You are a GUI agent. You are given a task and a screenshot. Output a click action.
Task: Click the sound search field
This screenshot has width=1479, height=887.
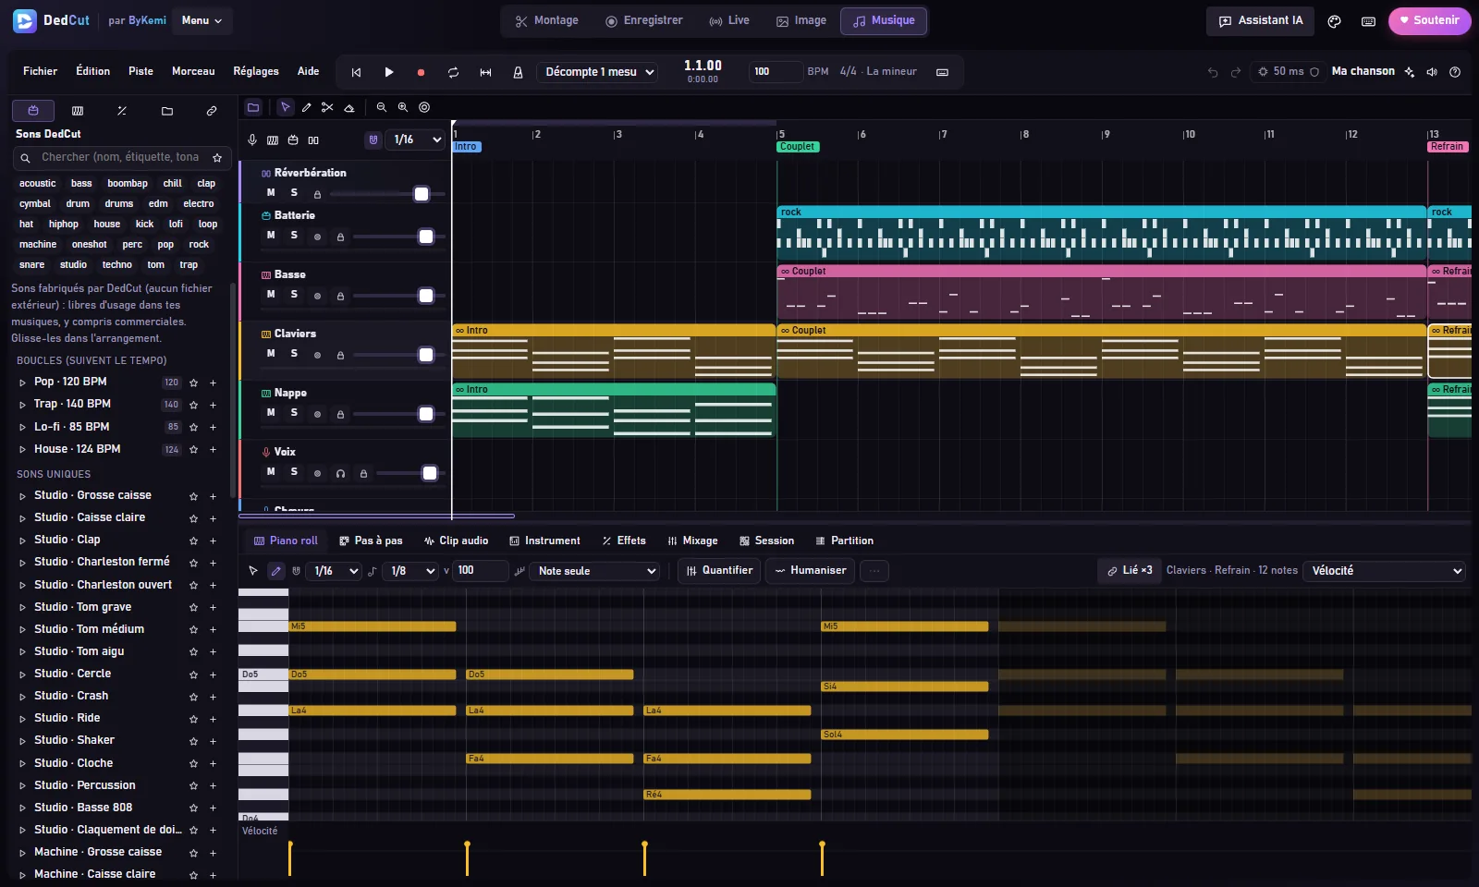point(120,158)
